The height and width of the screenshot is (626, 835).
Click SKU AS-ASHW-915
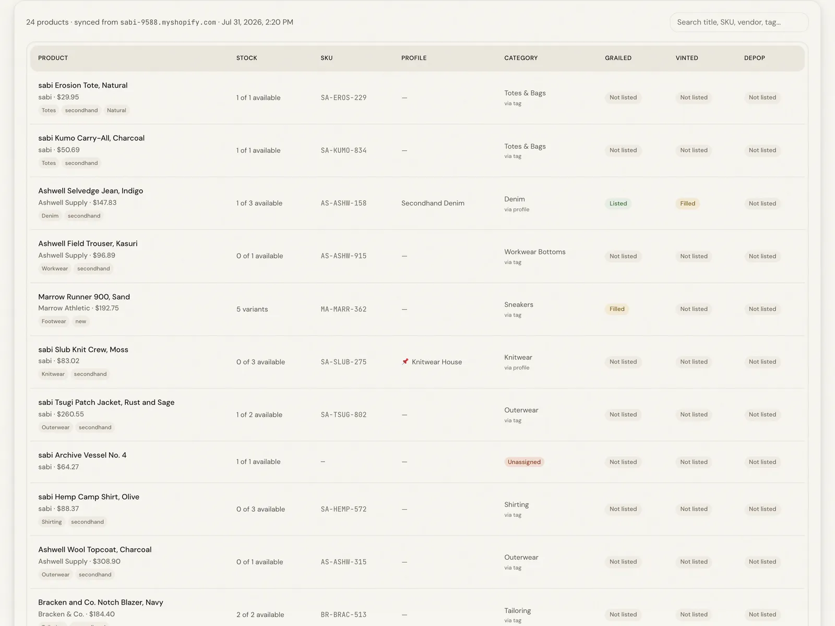tap(343, 256)
